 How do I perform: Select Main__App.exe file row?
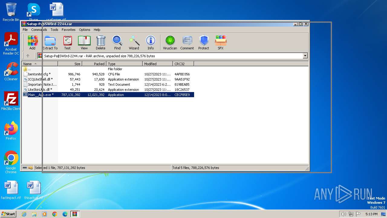(108, 95)
